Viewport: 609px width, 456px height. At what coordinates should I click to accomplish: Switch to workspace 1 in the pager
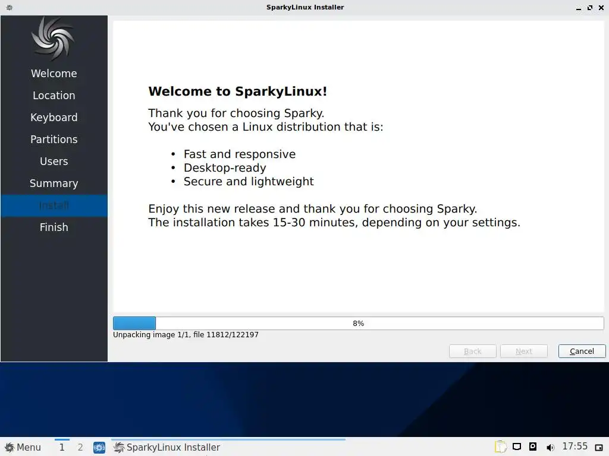(62, 447)
